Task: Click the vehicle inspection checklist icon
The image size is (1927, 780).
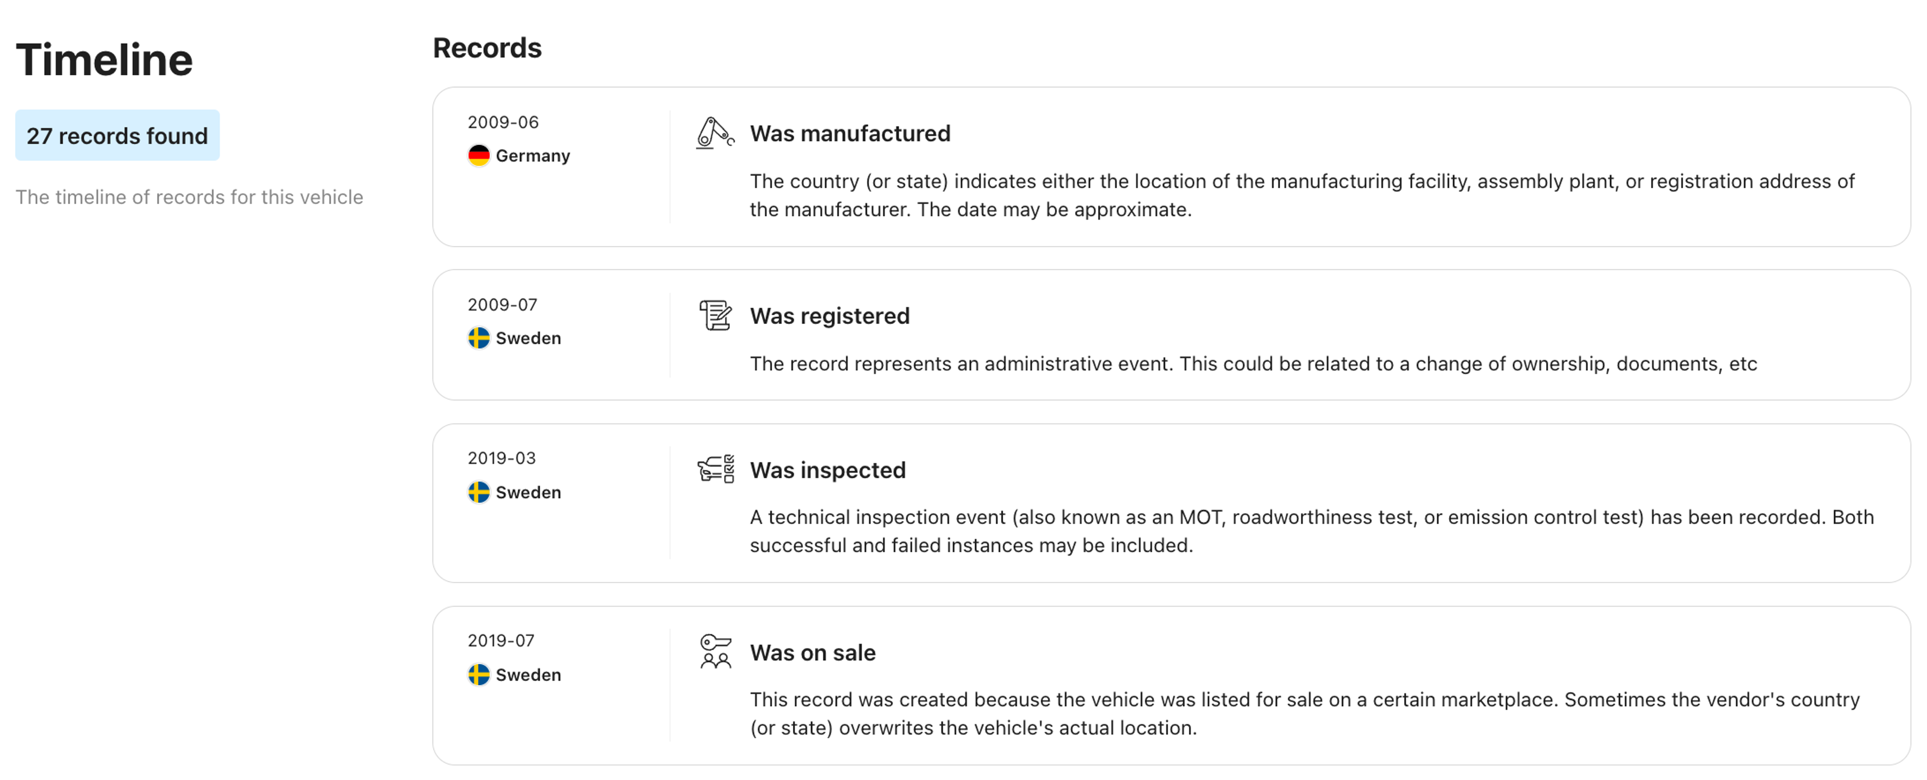Action: pyautogui.click(x=716, y=470)
